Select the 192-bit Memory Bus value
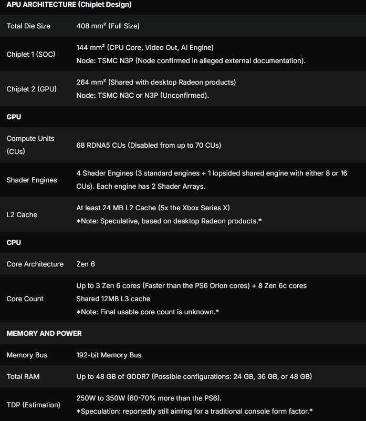This screenshot has width=366, height=421. 109,355
